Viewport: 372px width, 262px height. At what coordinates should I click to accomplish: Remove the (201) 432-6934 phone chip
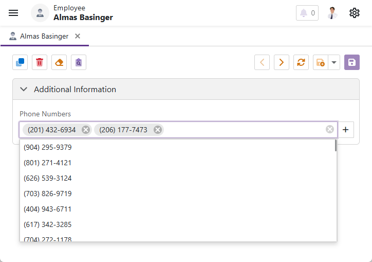86,130
